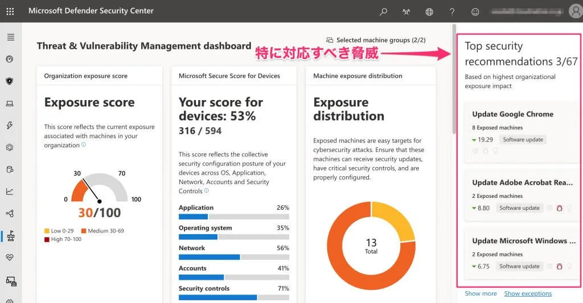Click the Show exceptions link
Viewport: 583px width, 303px height.
tap(528, 293)
